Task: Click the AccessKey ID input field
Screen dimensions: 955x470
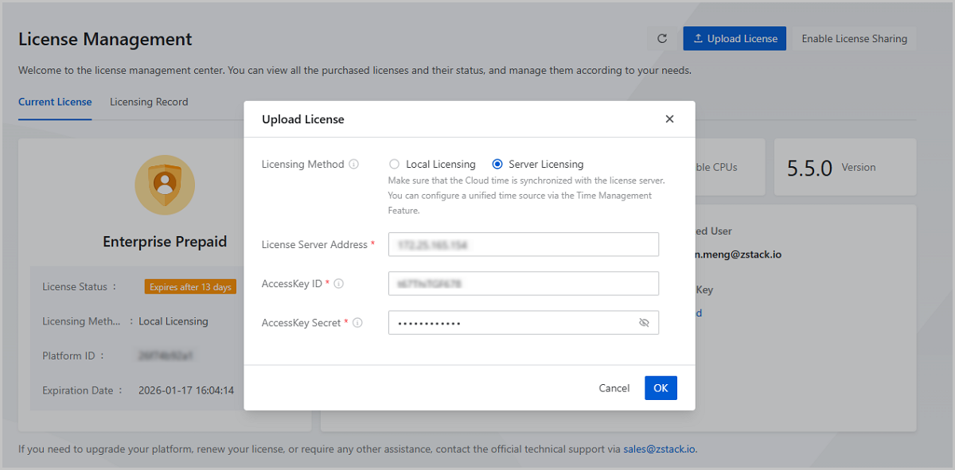Action: (x=523, y=284)
